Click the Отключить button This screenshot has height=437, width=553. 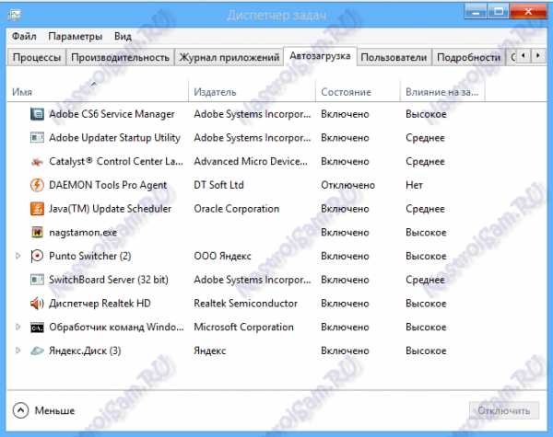(x=503, y=410)
